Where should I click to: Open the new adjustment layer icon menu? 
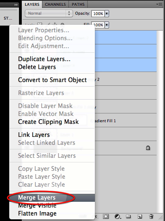118,216
